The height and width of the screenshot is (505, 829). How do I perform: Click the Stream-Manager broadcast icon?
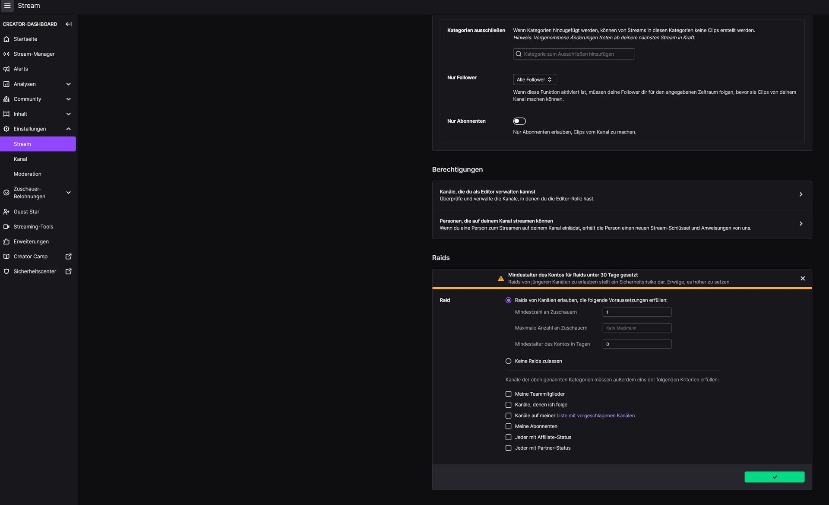pos(6,54)
